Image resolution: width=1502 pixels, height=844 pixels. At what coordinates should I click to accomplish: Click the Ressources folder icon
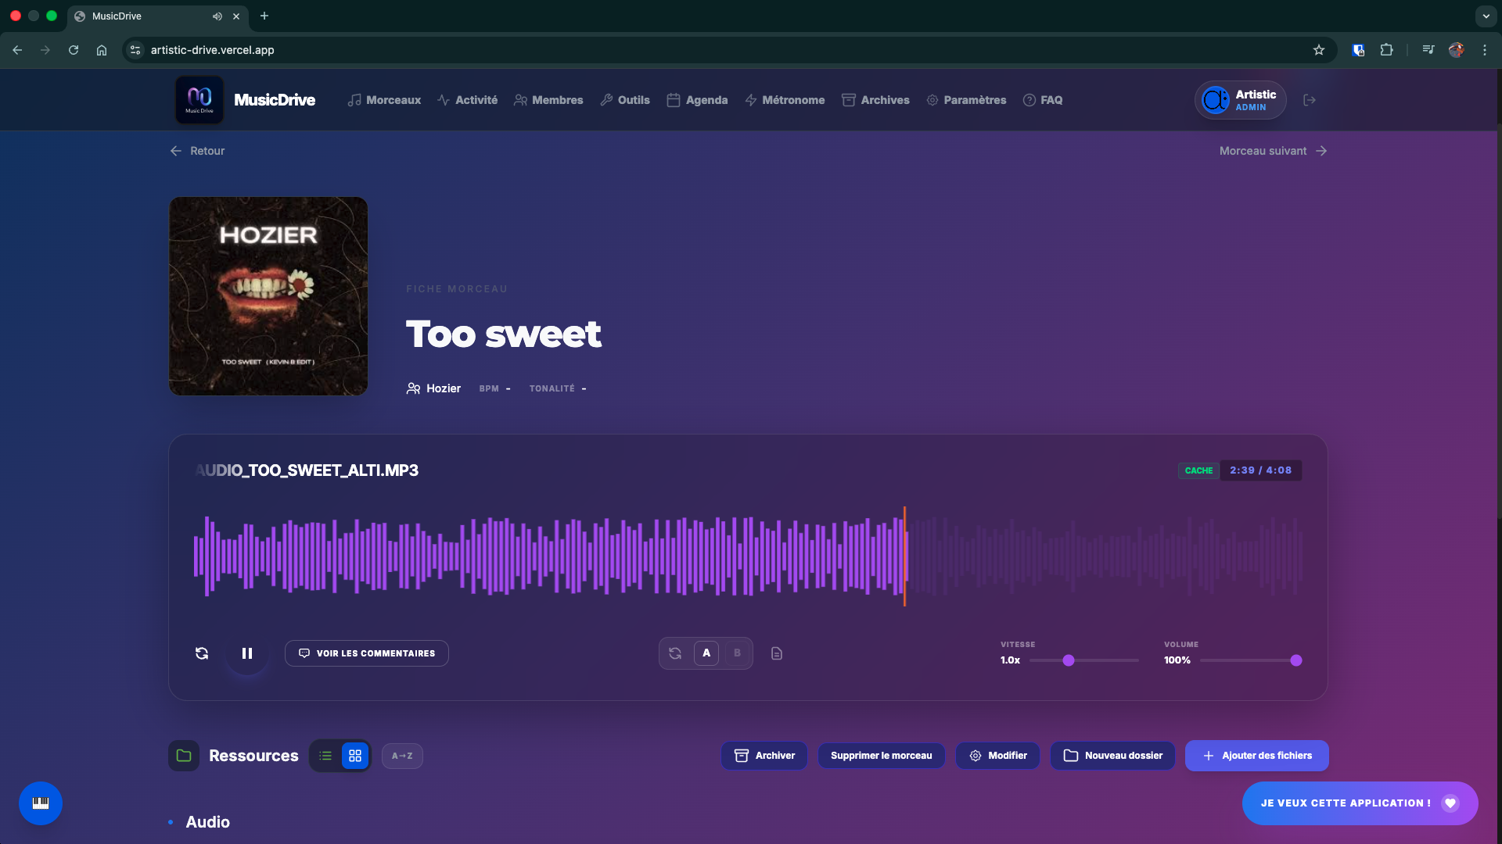(184, 756)
